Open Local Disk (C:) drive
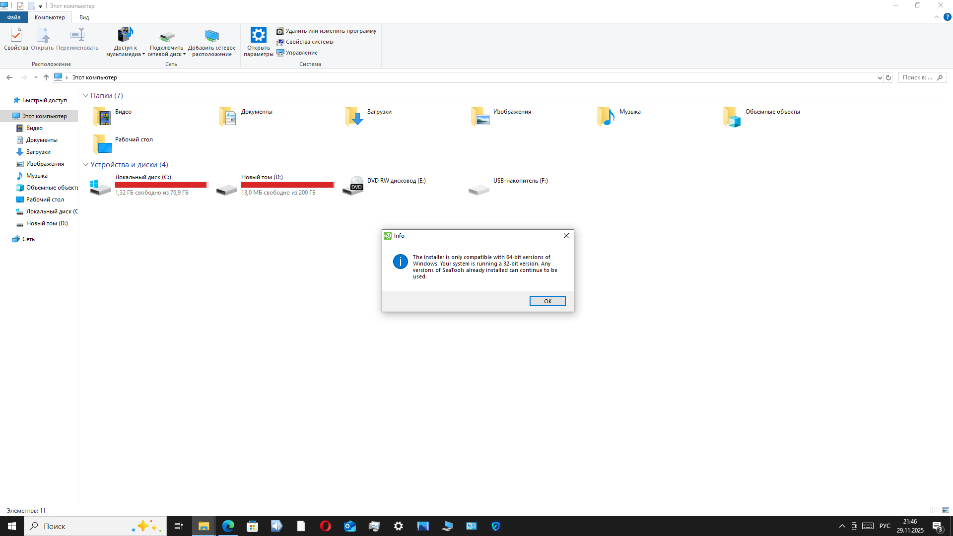 click(101, 187)
